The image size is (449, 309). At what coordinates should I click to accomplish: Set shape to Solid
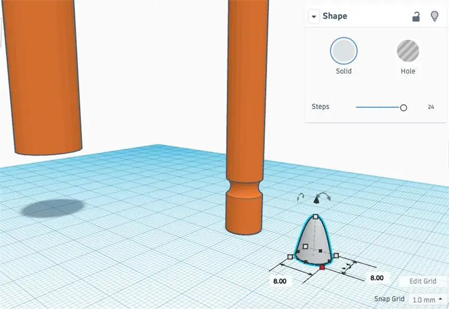(x=343, y=50)
